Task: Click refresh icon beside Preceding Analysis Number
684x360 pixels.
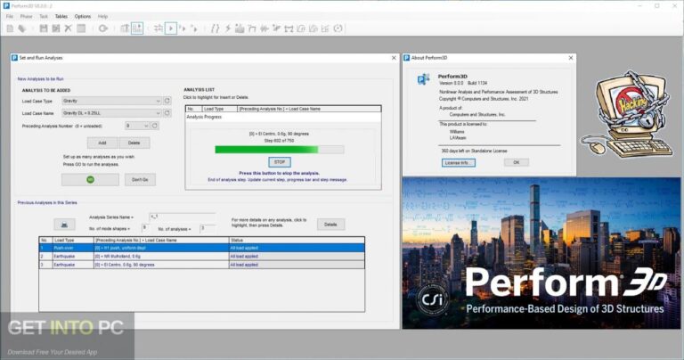Action: pyautogui.click(x=155, y=126)
